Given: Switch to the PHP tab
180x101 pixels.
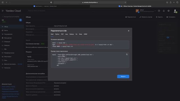Looking at the screenshot, I should point(62,34).
